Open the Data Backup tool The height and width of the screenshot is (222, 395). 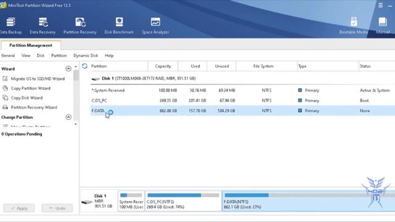pos(10,25)
